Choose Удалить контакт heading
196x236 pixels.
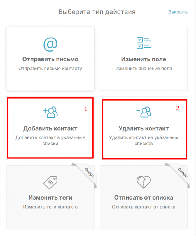(x=144, y=128)
